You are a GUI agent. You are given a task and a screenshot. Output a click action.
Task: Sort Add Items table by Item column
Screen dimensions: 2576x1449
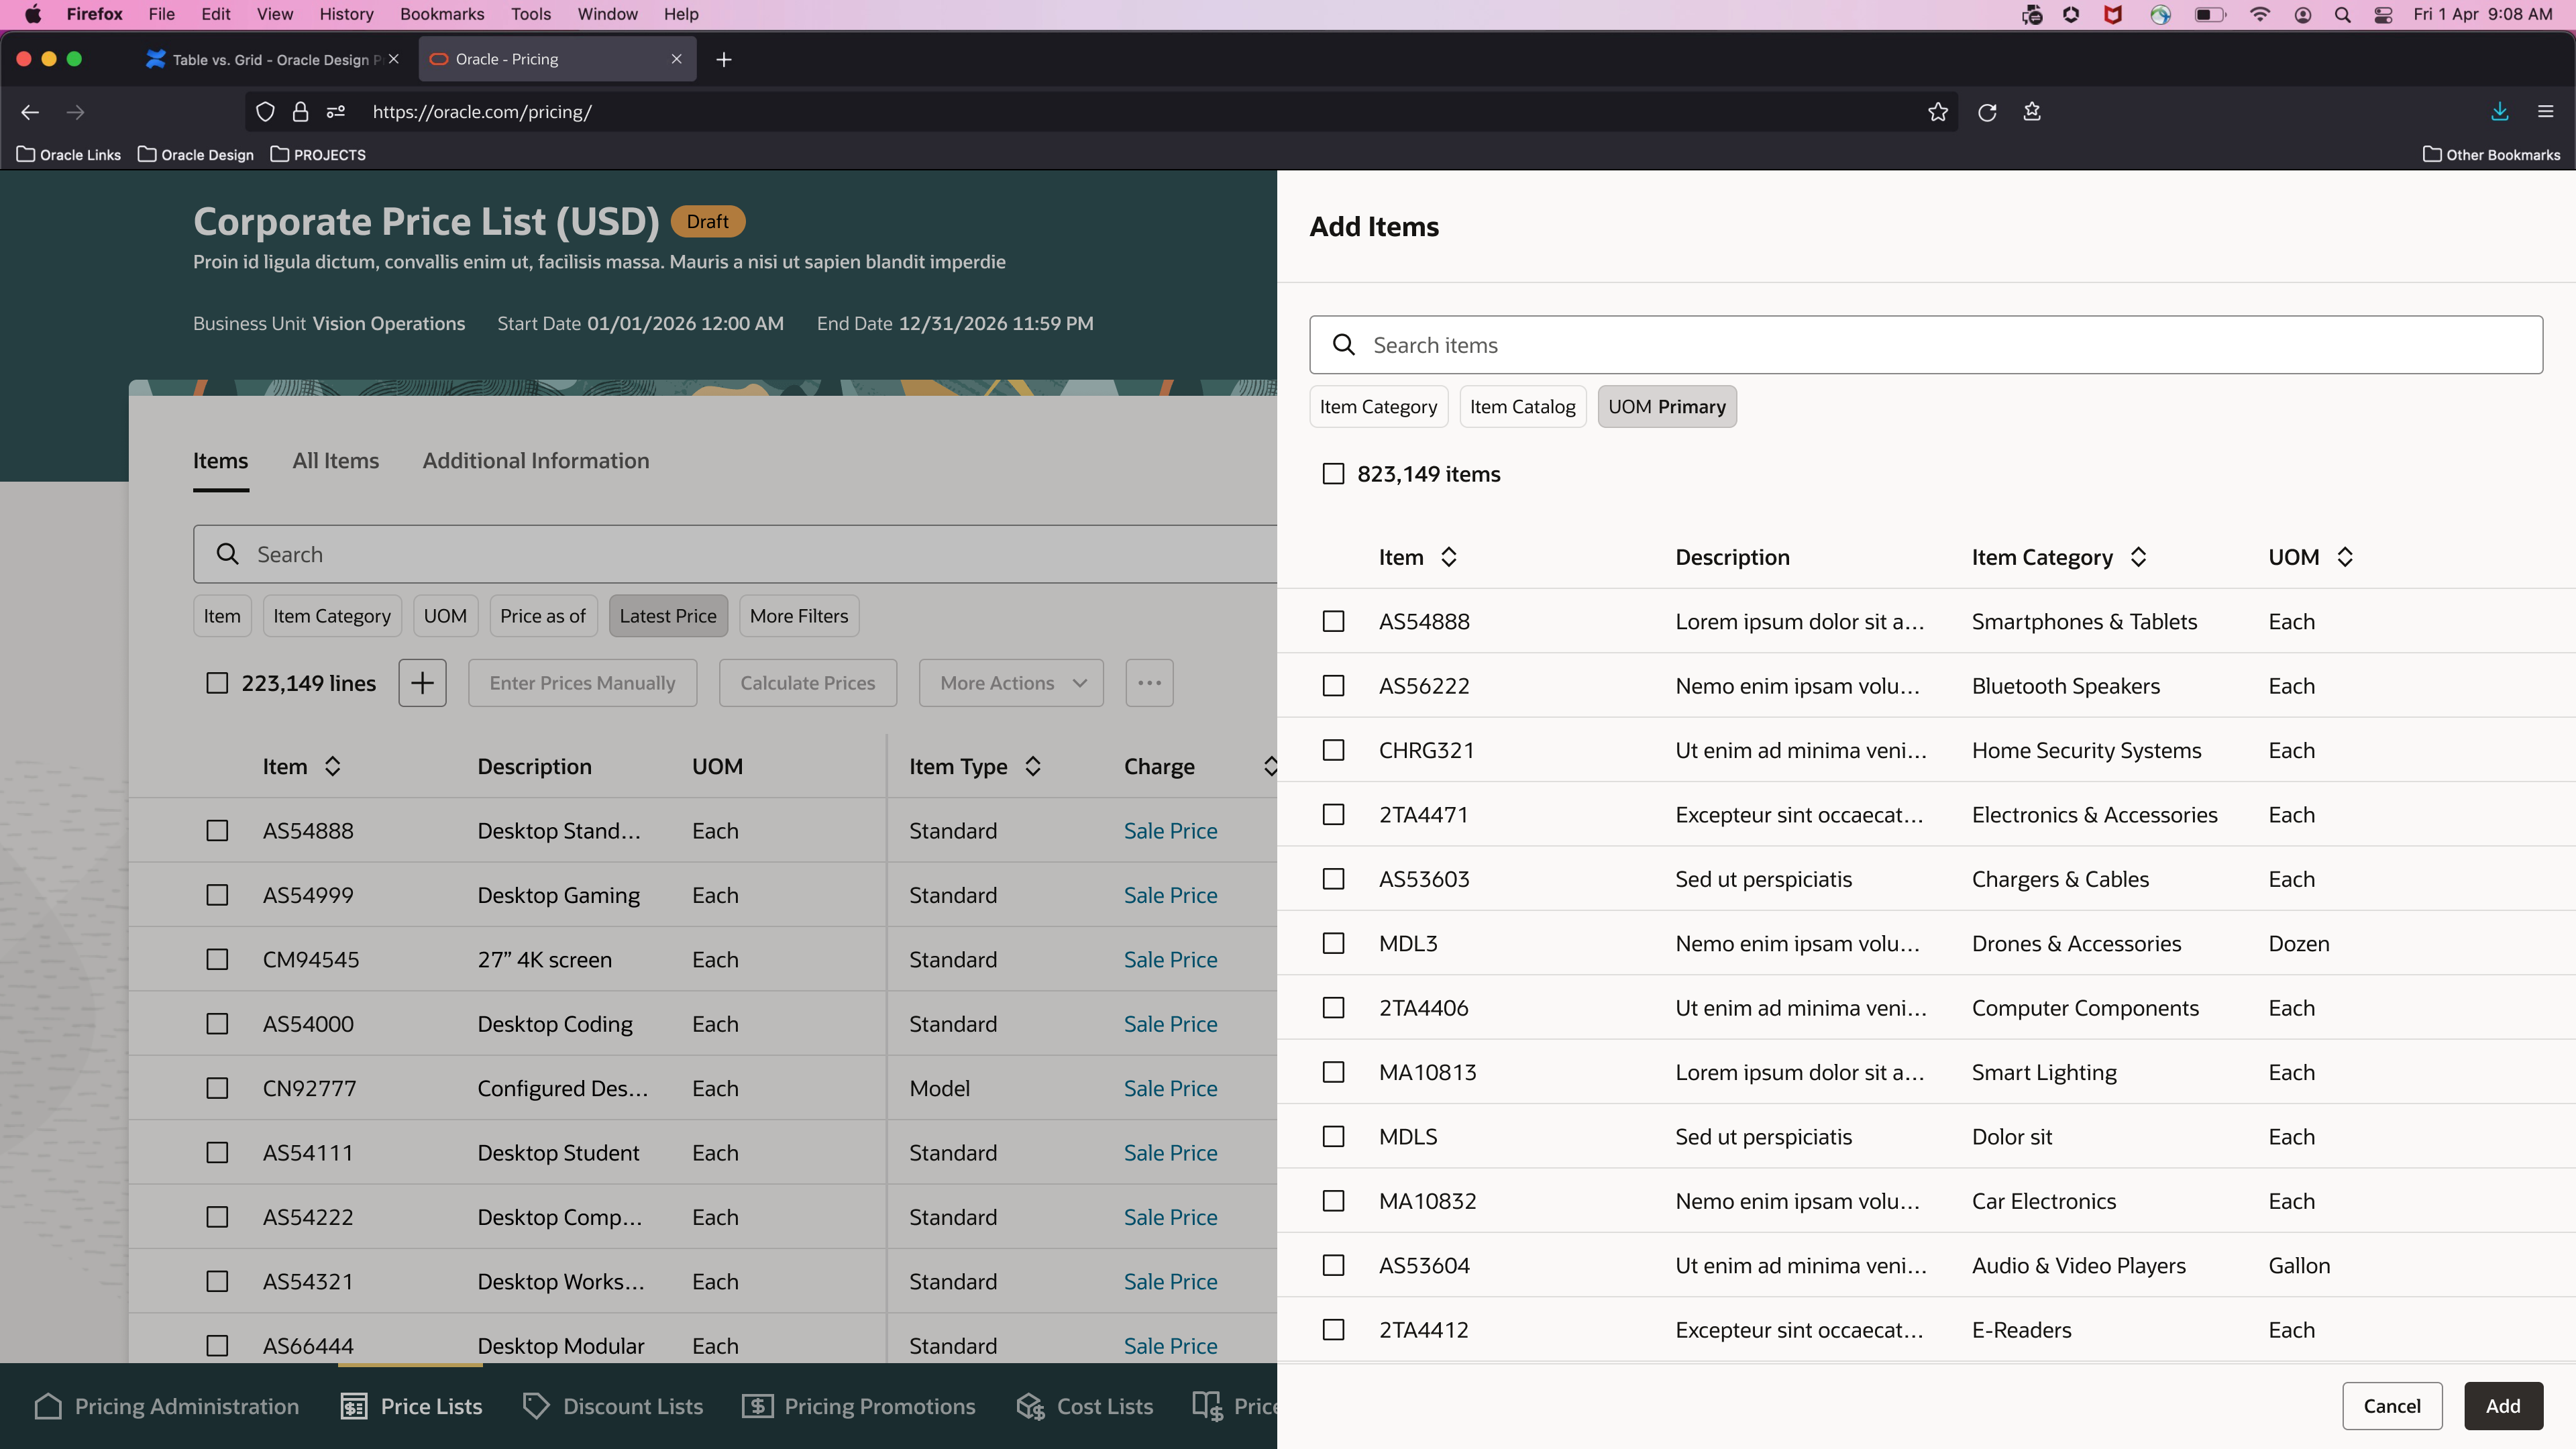tap(1449, 557)
